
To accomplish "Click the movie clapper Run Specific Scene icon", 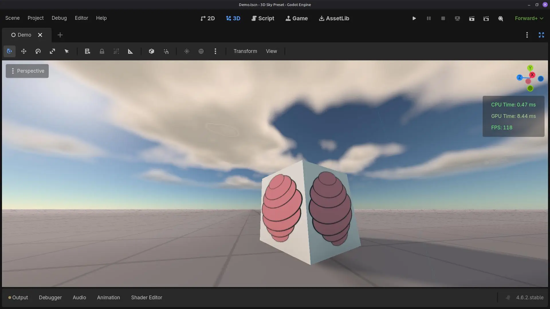I will [x=486, y=18].
